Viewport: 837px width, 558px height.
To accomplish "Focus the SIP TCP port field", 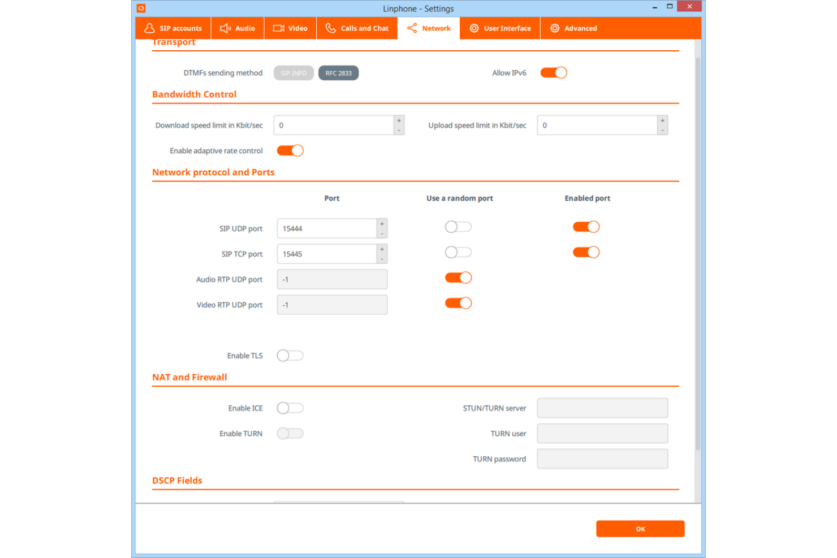I will [x=327, y=254].
